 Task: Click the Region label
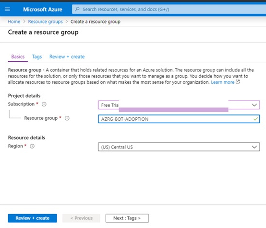coord(15,146)
